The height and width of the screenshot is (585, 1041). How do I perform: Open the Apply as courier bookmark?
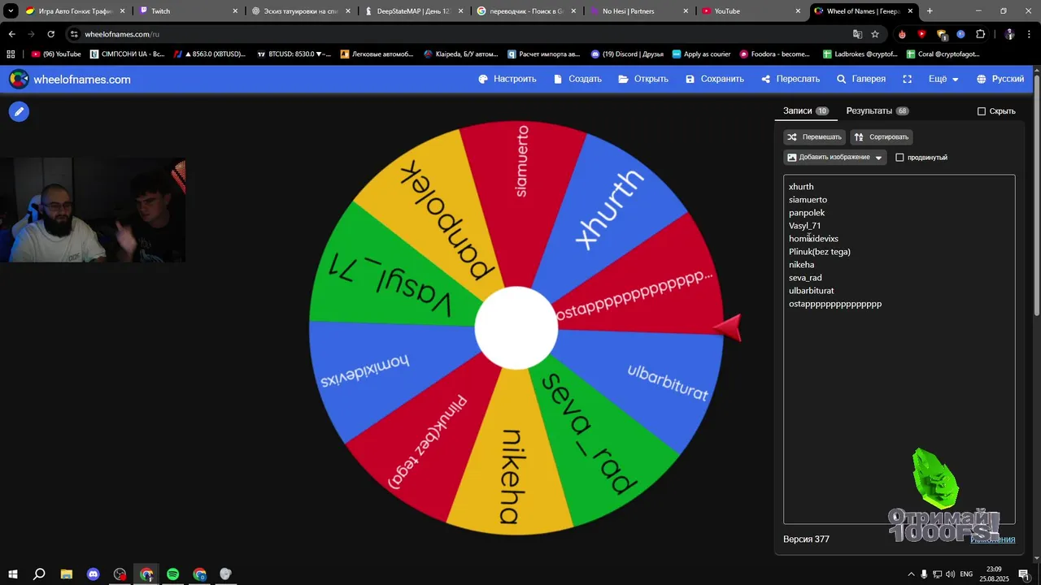tap(701, 54)
